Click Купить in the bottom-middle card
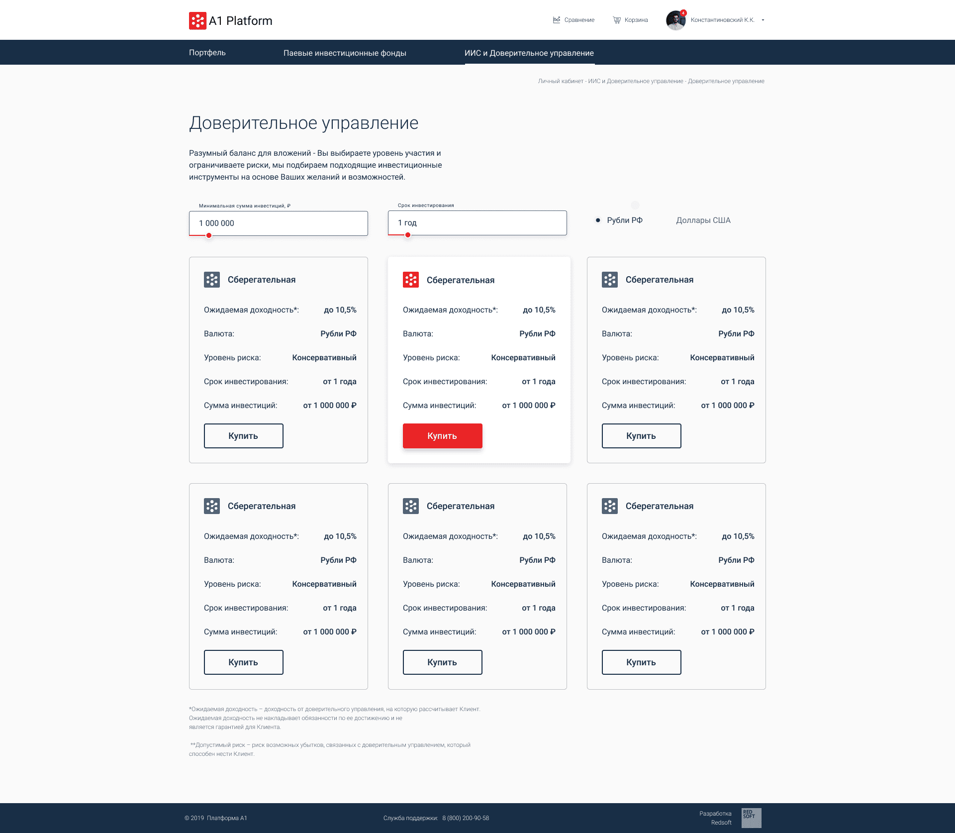The width and height of the screenshot is (955, 833). click(443, 662)
